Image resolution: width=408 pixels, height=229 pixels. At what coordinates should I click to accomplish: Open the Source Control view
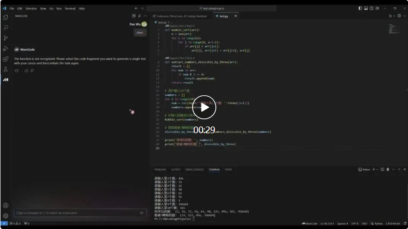point(6,38)
